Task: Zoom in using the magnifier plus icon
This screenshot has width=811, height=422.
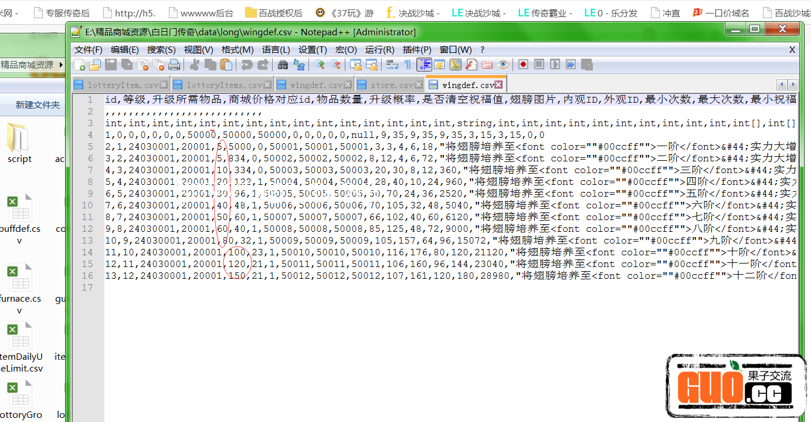Action: (320, 65)
